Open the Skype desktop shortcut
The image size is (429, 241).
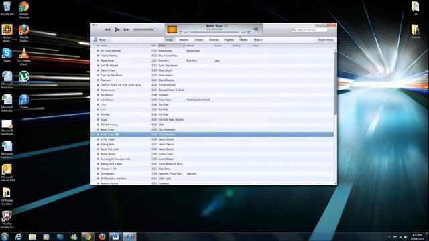pyautogui.click(x=7, y=55)
